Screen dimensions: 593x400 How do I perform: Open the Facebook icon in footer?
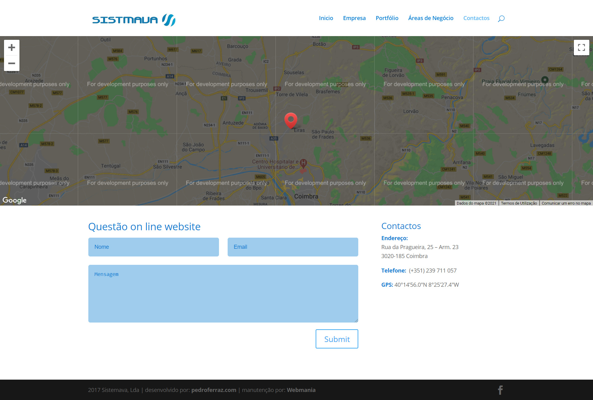coord(500,390)
